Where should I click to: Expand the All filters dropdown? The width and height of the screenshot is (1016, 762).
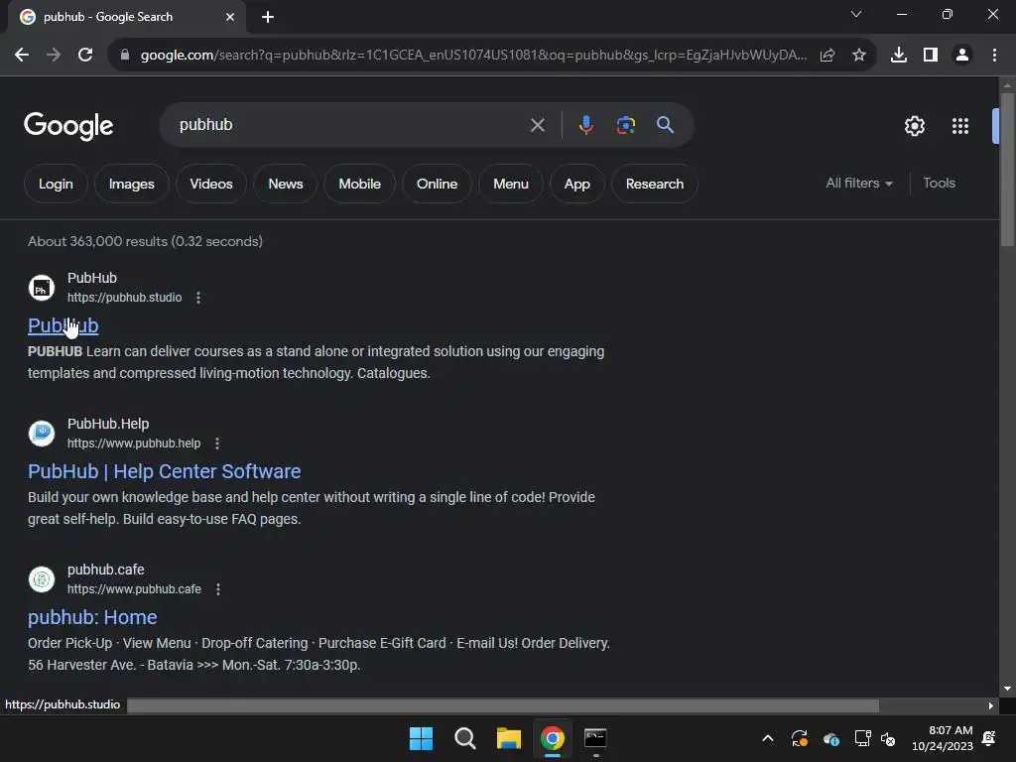859,184
